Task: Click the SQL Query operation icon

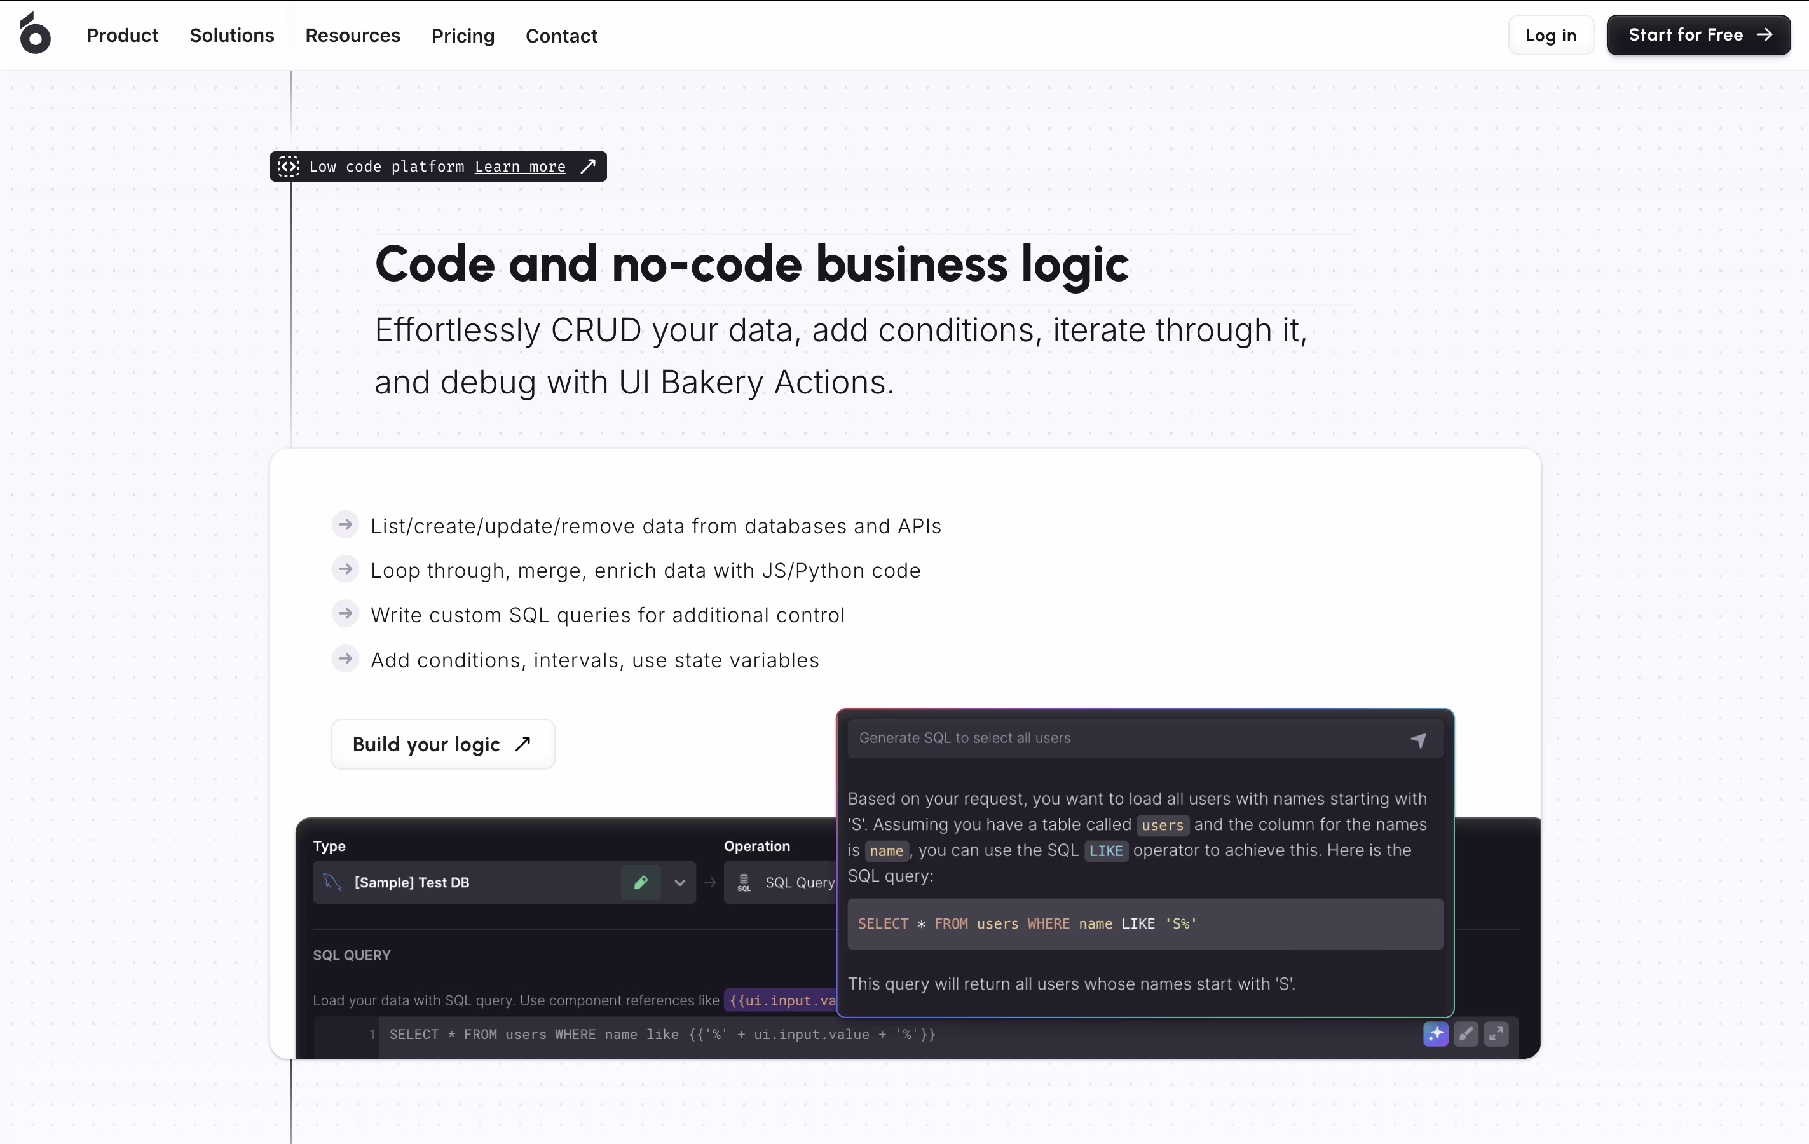Action: (744, 883)
